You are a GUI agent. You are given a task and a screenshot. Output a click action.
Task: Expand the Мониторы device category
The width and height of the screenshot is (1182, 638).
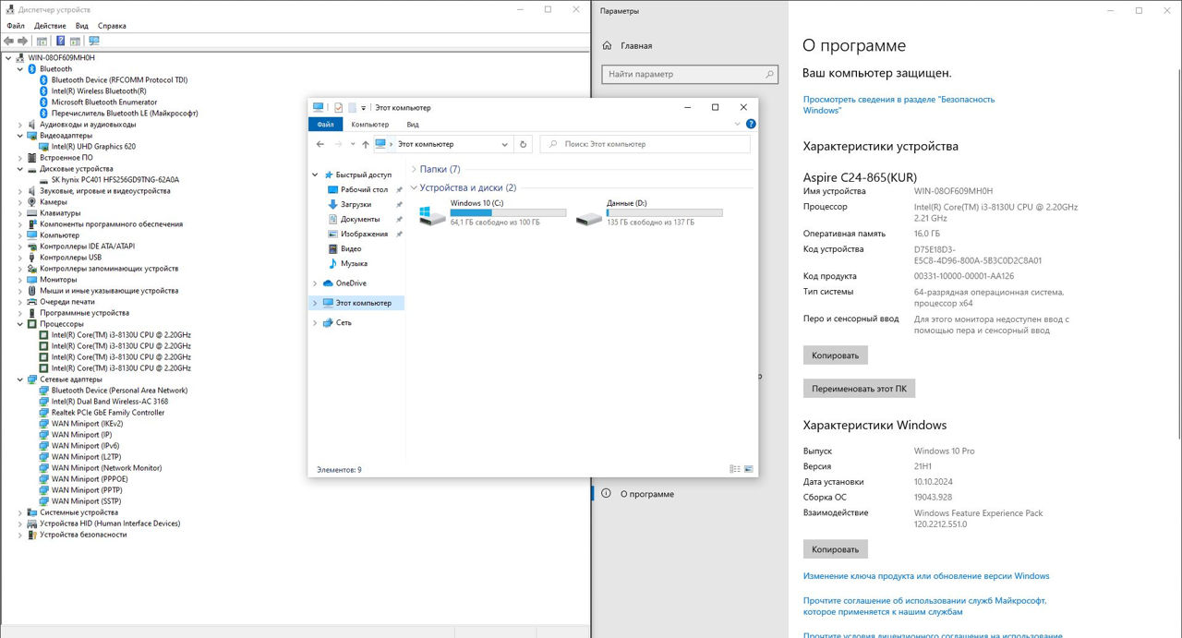tap(20, 280)
